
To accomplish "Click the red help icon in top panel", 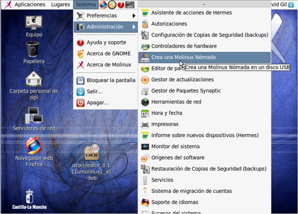I will (x=121, y=4).
